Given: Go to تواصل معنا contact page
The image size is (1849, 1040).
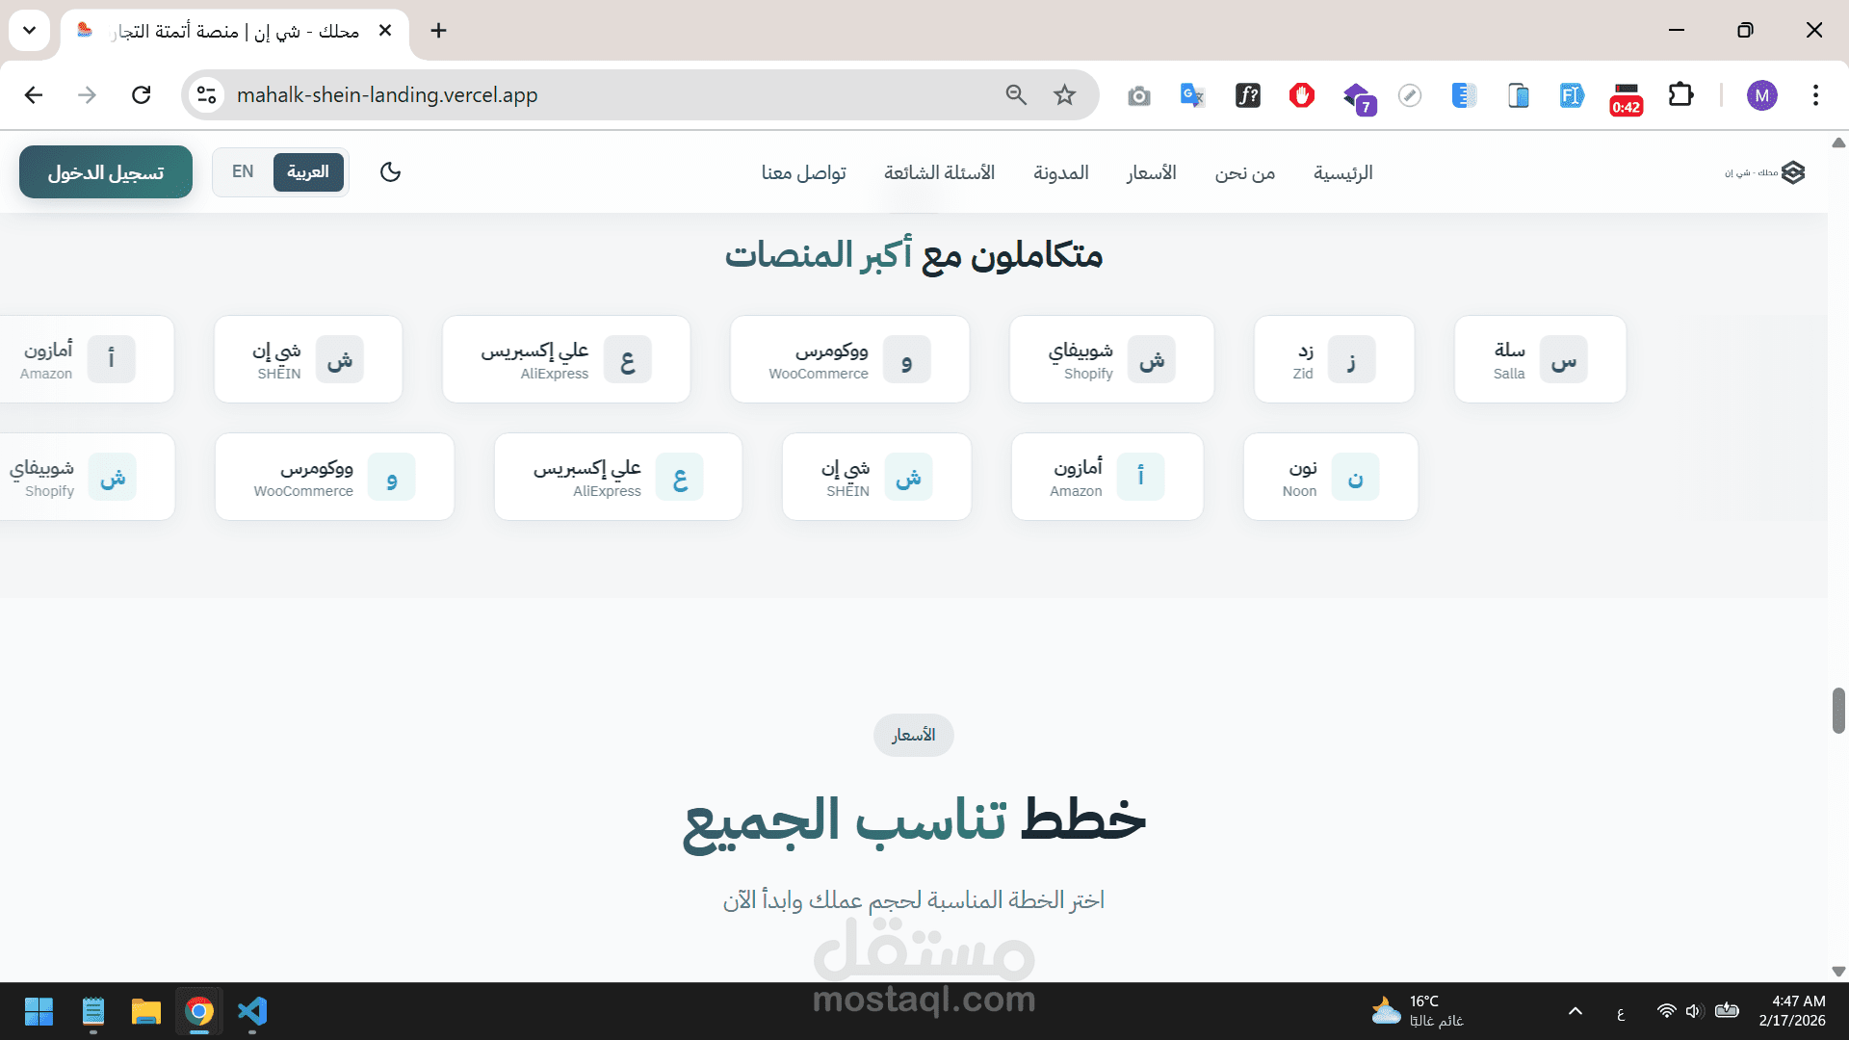Looking at the screenshot, I should point(803,173).
